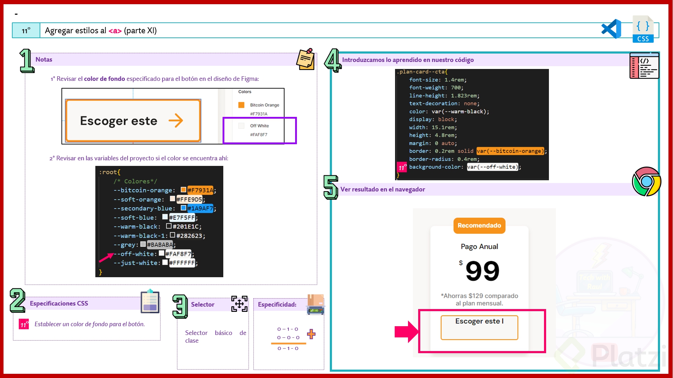Click the 'color: var(--warm-black);' line
Screen dimensions: 673x378
pyautogui.click(x=449, y=112)
